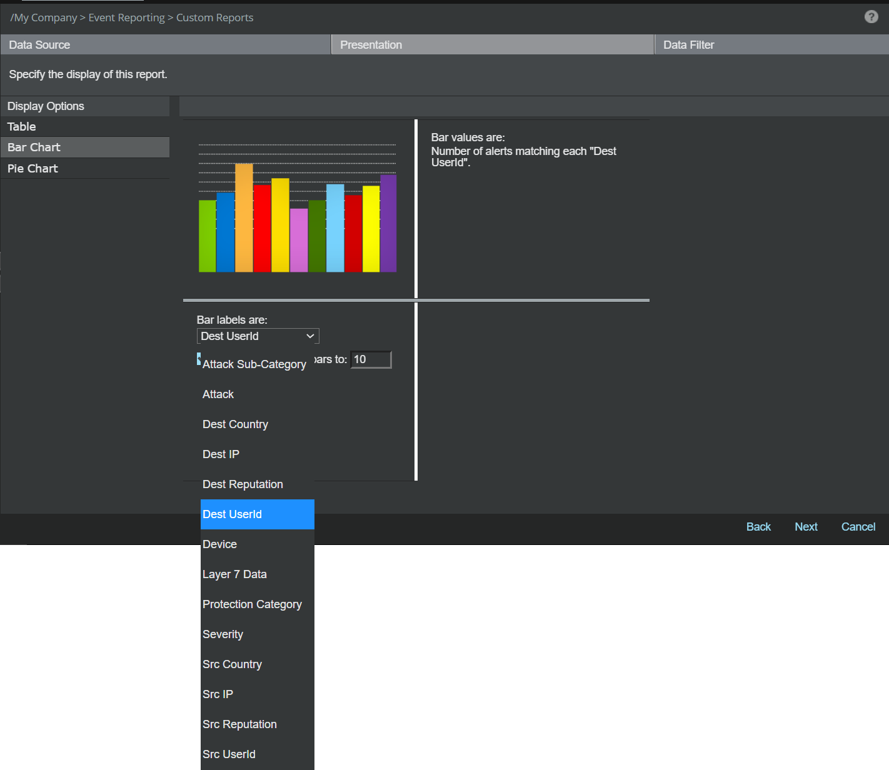The height and width of the screenshot is (770, 889).
Task: Click the Event Reporting breadcrumb
Action: 126,17
